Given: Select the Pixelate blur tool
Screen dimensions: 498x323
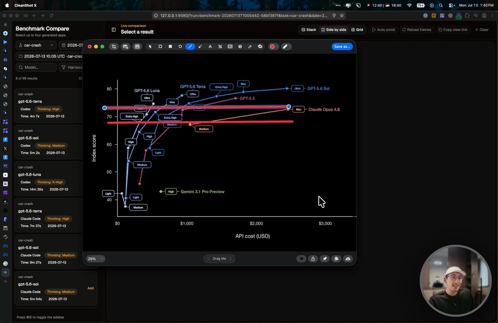Looking at the screenshot, I should 220,46.
